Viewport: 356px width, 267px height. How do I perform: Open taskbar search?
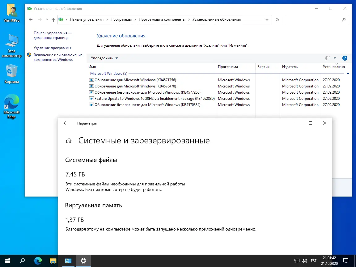click(23, 261)
